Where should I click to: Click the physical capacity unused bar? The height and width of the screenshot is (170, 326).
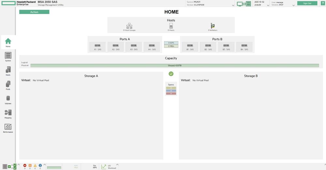pyautogui.click(x=174, y=65)
